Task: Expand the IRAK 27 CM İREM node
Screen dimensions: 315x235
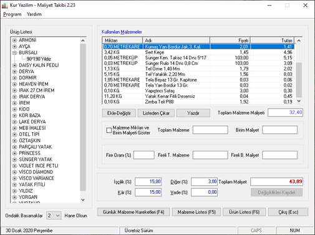Action: [14, 90]
